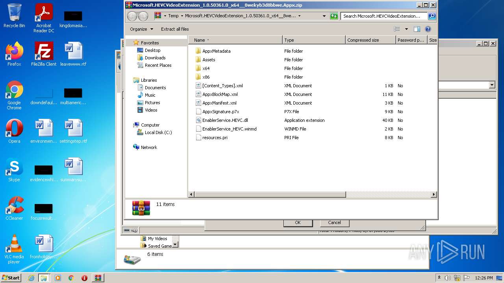This screenshot has height=283, width=504.
Task: Open combo box dropdown in background window
Action: point(492,85)
